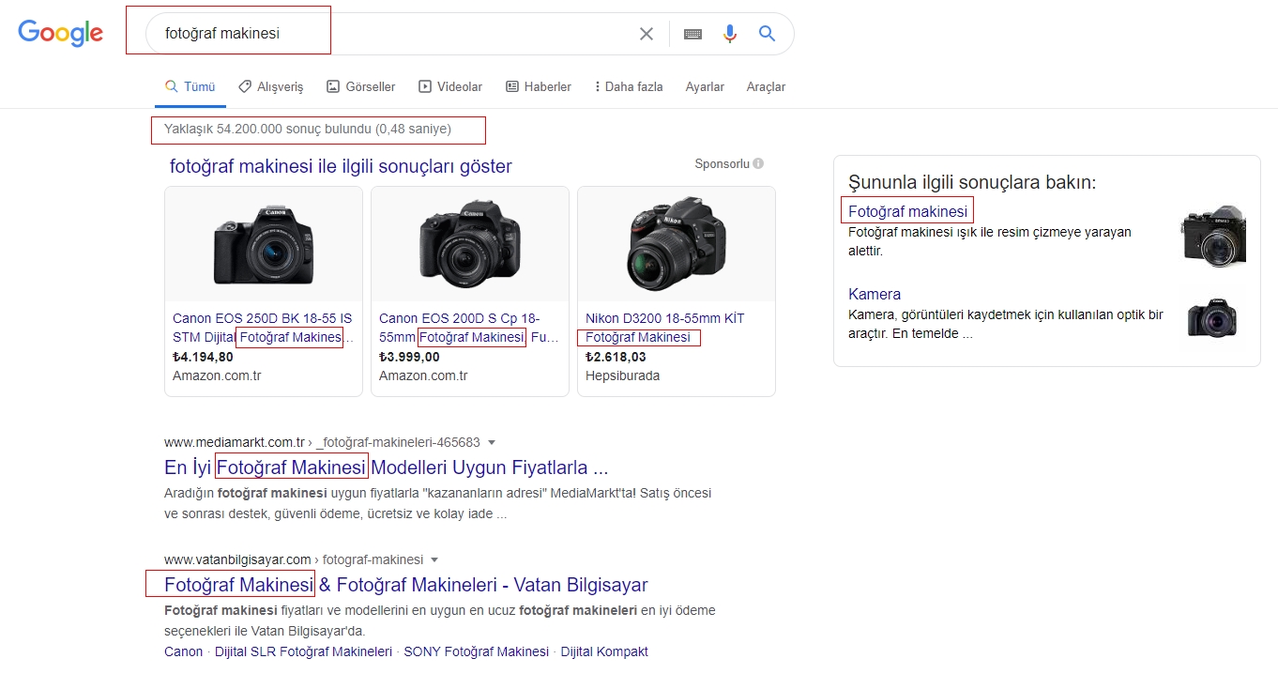Click the ₺4.194,80 price text
Viewport: 1278px width, 674px height.
click(x=203, y=357)
